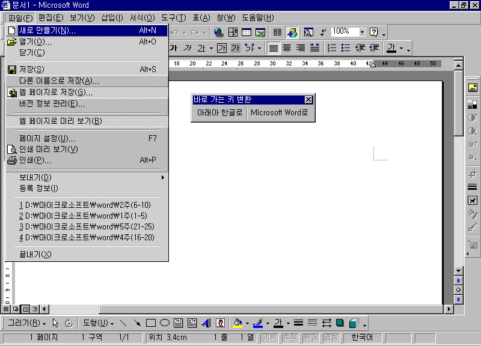Click the Tables and Borders icon
Screen dimensions: 481x346
(x=233, y=32)
